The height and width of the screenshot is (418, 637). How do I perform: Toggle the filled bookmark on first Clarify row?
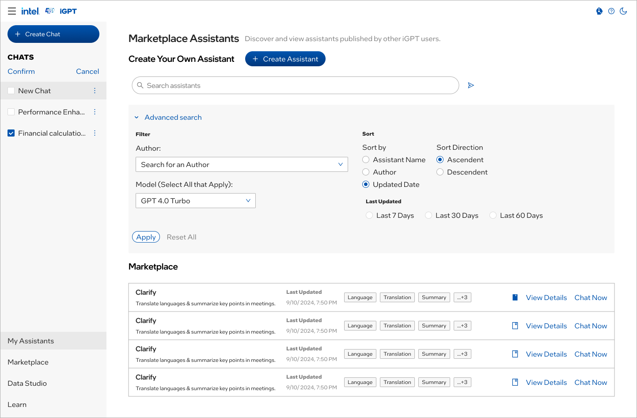click(x=515, y=297)
